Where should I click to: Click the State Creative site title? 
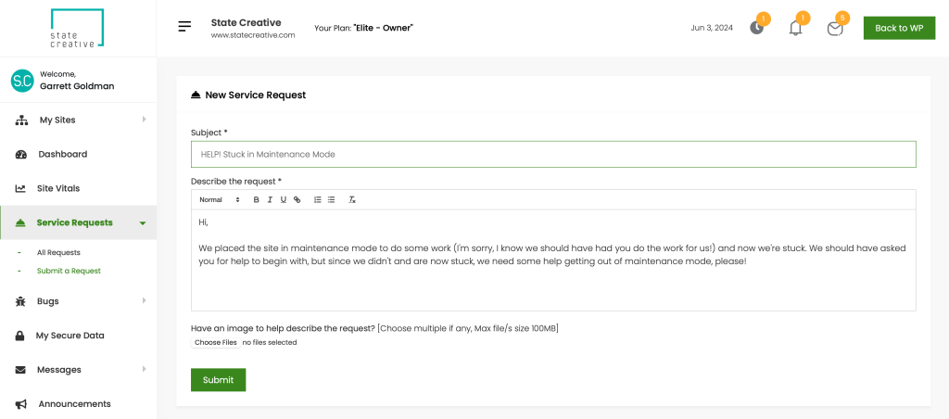(246, 22)
